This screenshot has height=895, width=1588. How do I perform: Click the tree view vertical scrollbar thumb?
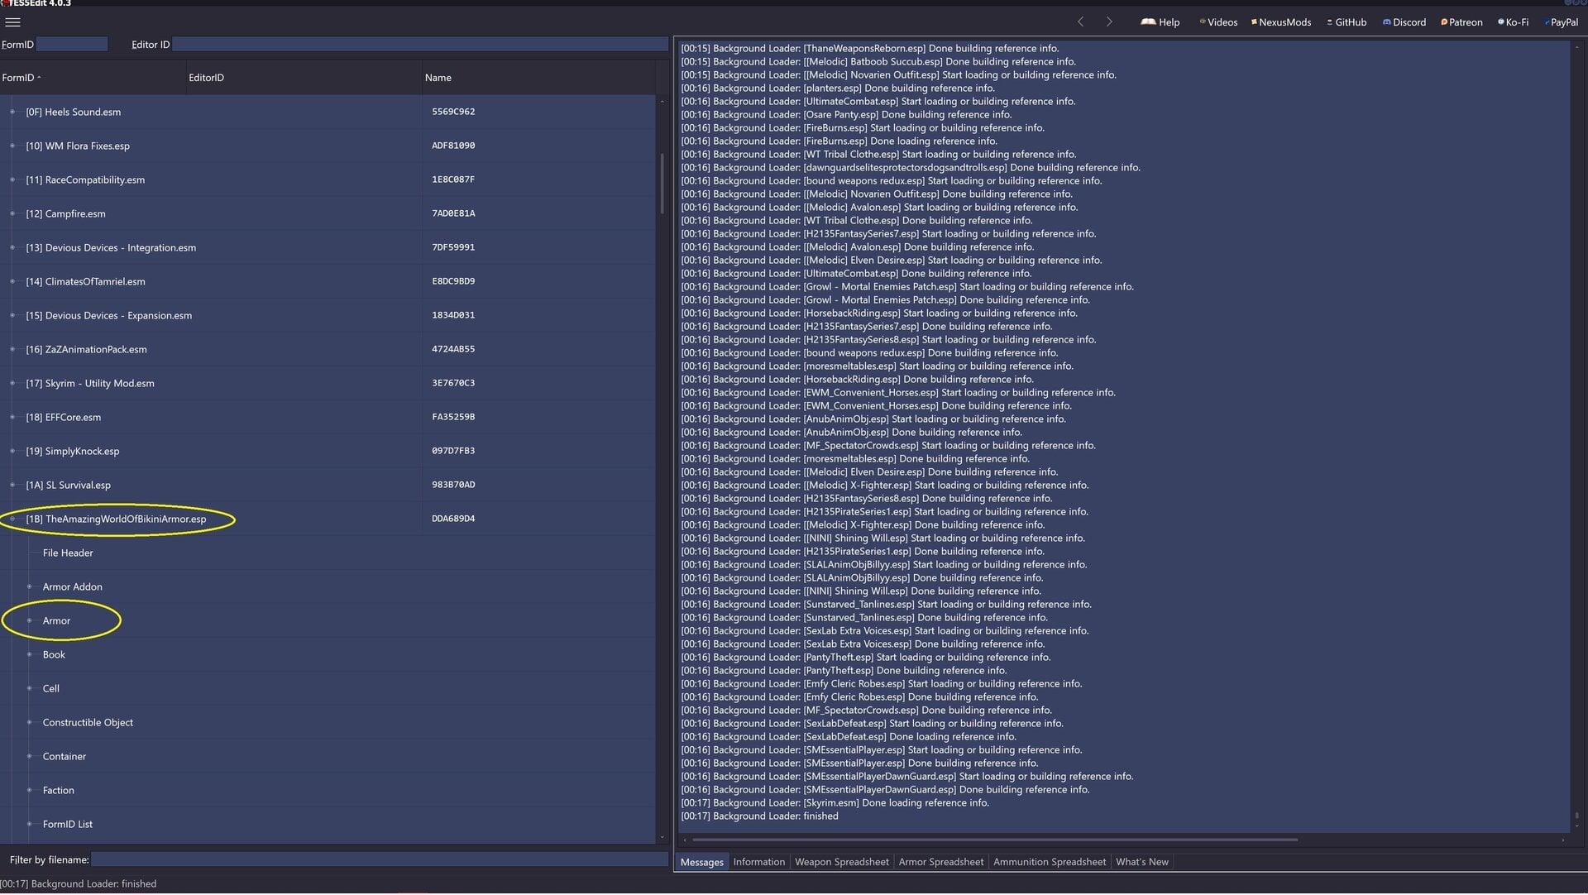point(662,184)
